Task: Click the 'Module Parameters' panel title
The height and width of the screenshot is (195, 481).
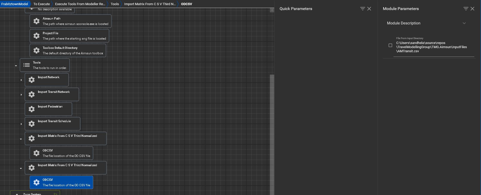Action: pos(401,9)
